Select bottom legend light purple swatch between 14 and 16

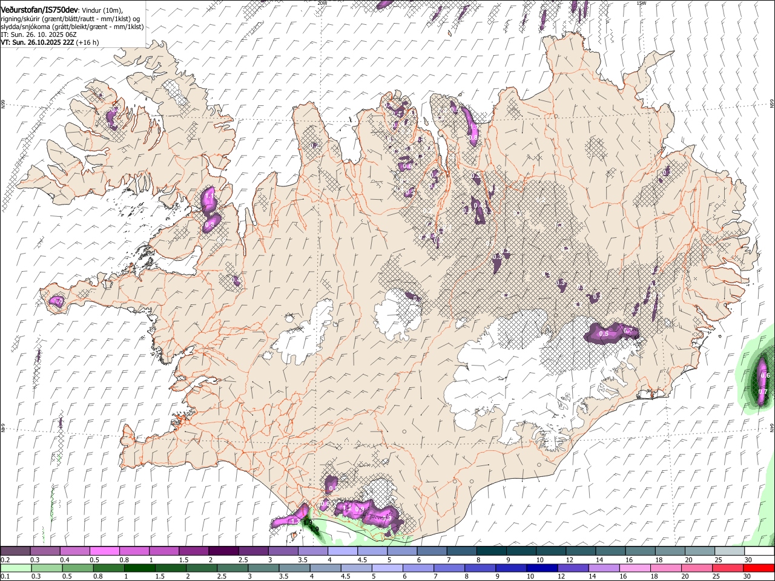click(603, 568)
